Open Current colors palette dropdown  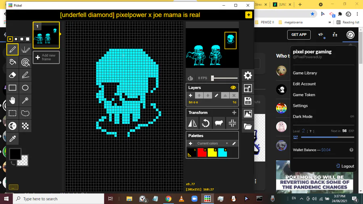coord(213,144)
